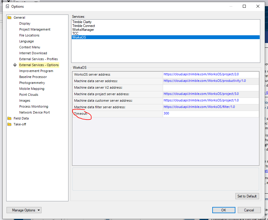Click the Take-off folder icon
This screenshot has width=268, height=220.
point(9,124)
